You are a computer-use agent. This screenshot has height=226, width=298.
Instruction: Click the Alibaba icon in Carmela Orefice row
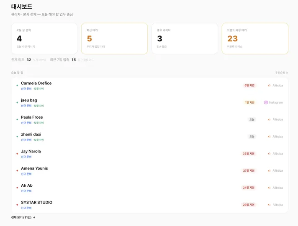pos(269,86)
